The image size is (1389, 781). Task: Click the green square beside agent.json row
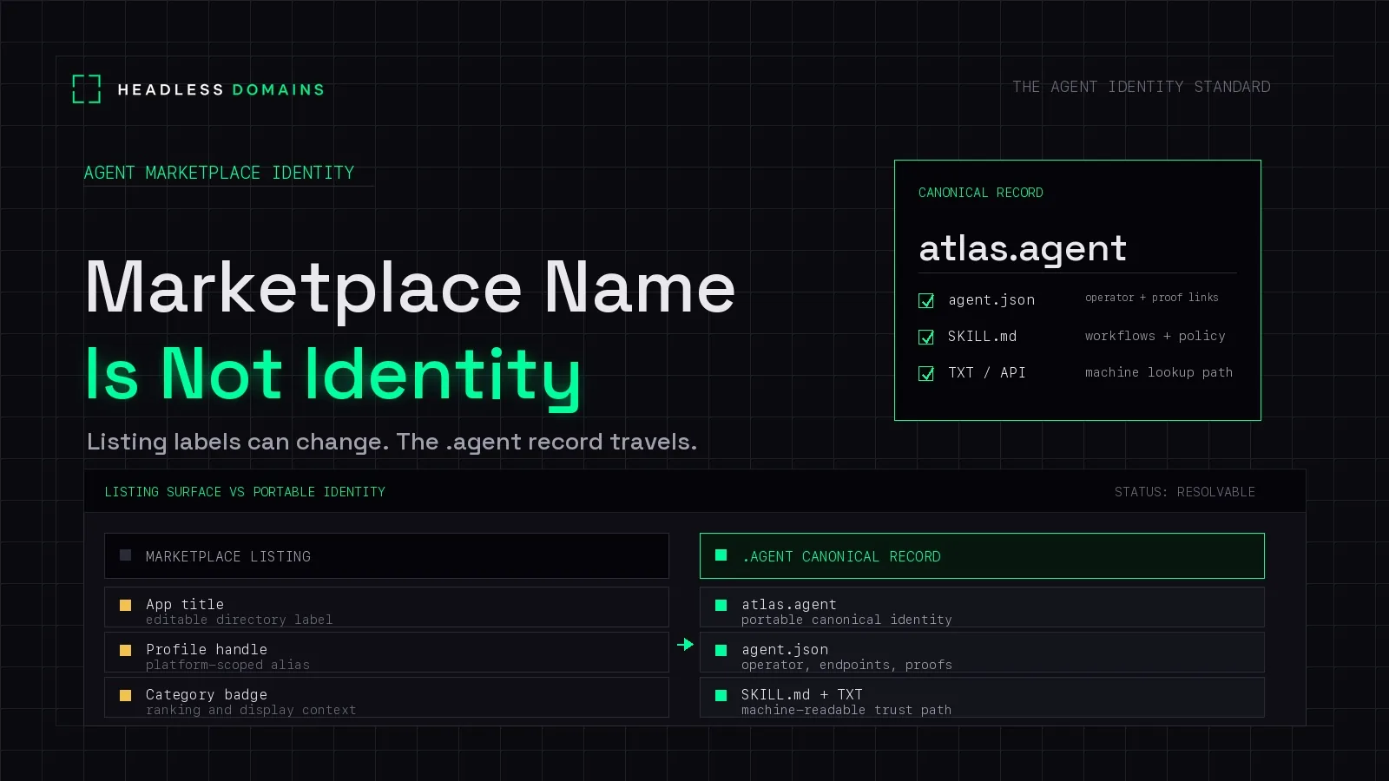tap(721, 650)
